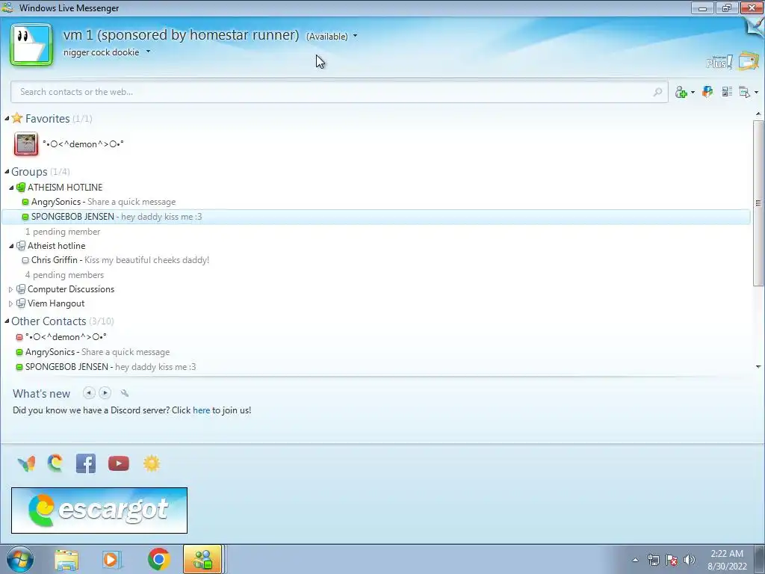The height and width of the screenshot is (574, 765).
Task: Collapse the ATHEISM HOTLINE group
Action: (11, 188)
